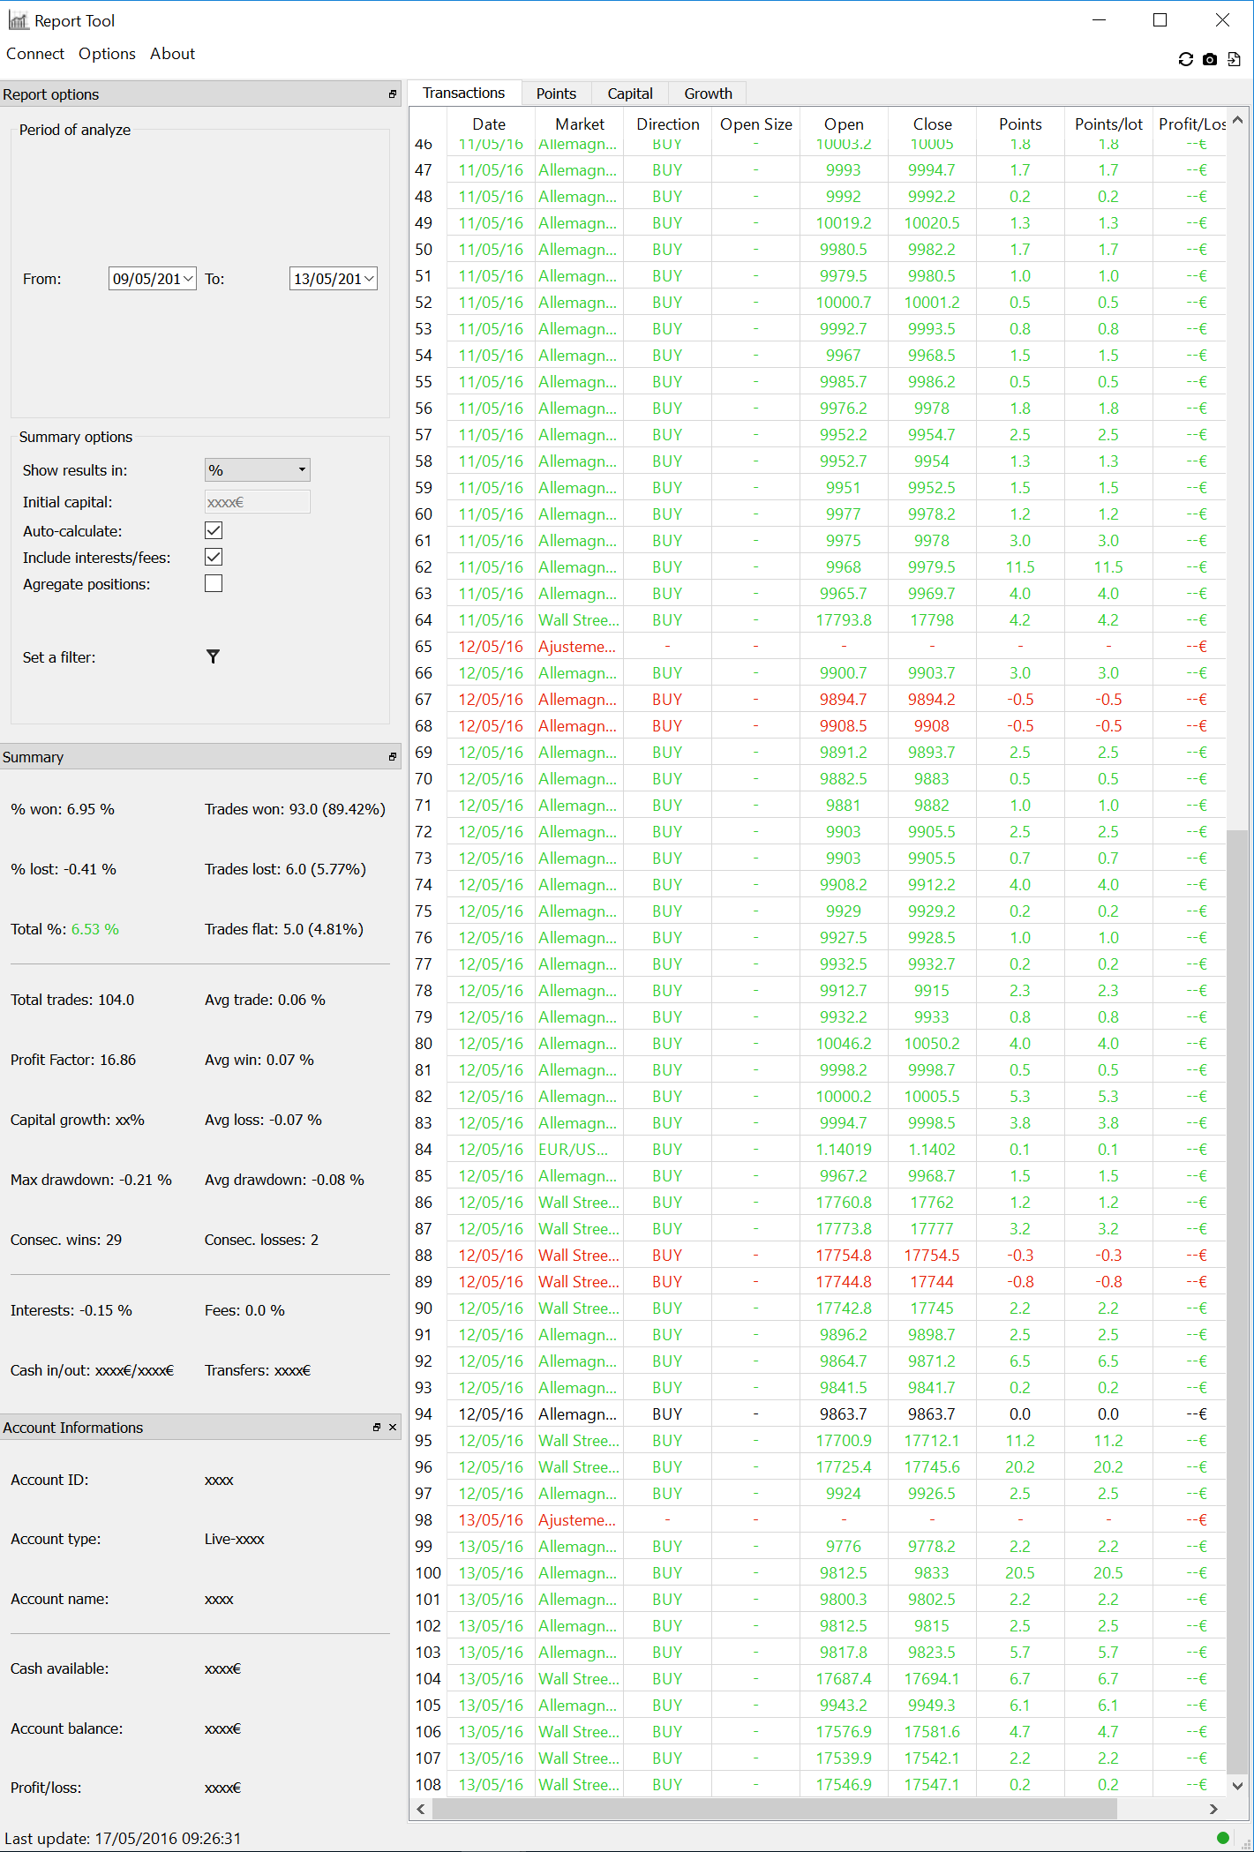
Task: Undock the Summary panel
Action: point(393,756)
